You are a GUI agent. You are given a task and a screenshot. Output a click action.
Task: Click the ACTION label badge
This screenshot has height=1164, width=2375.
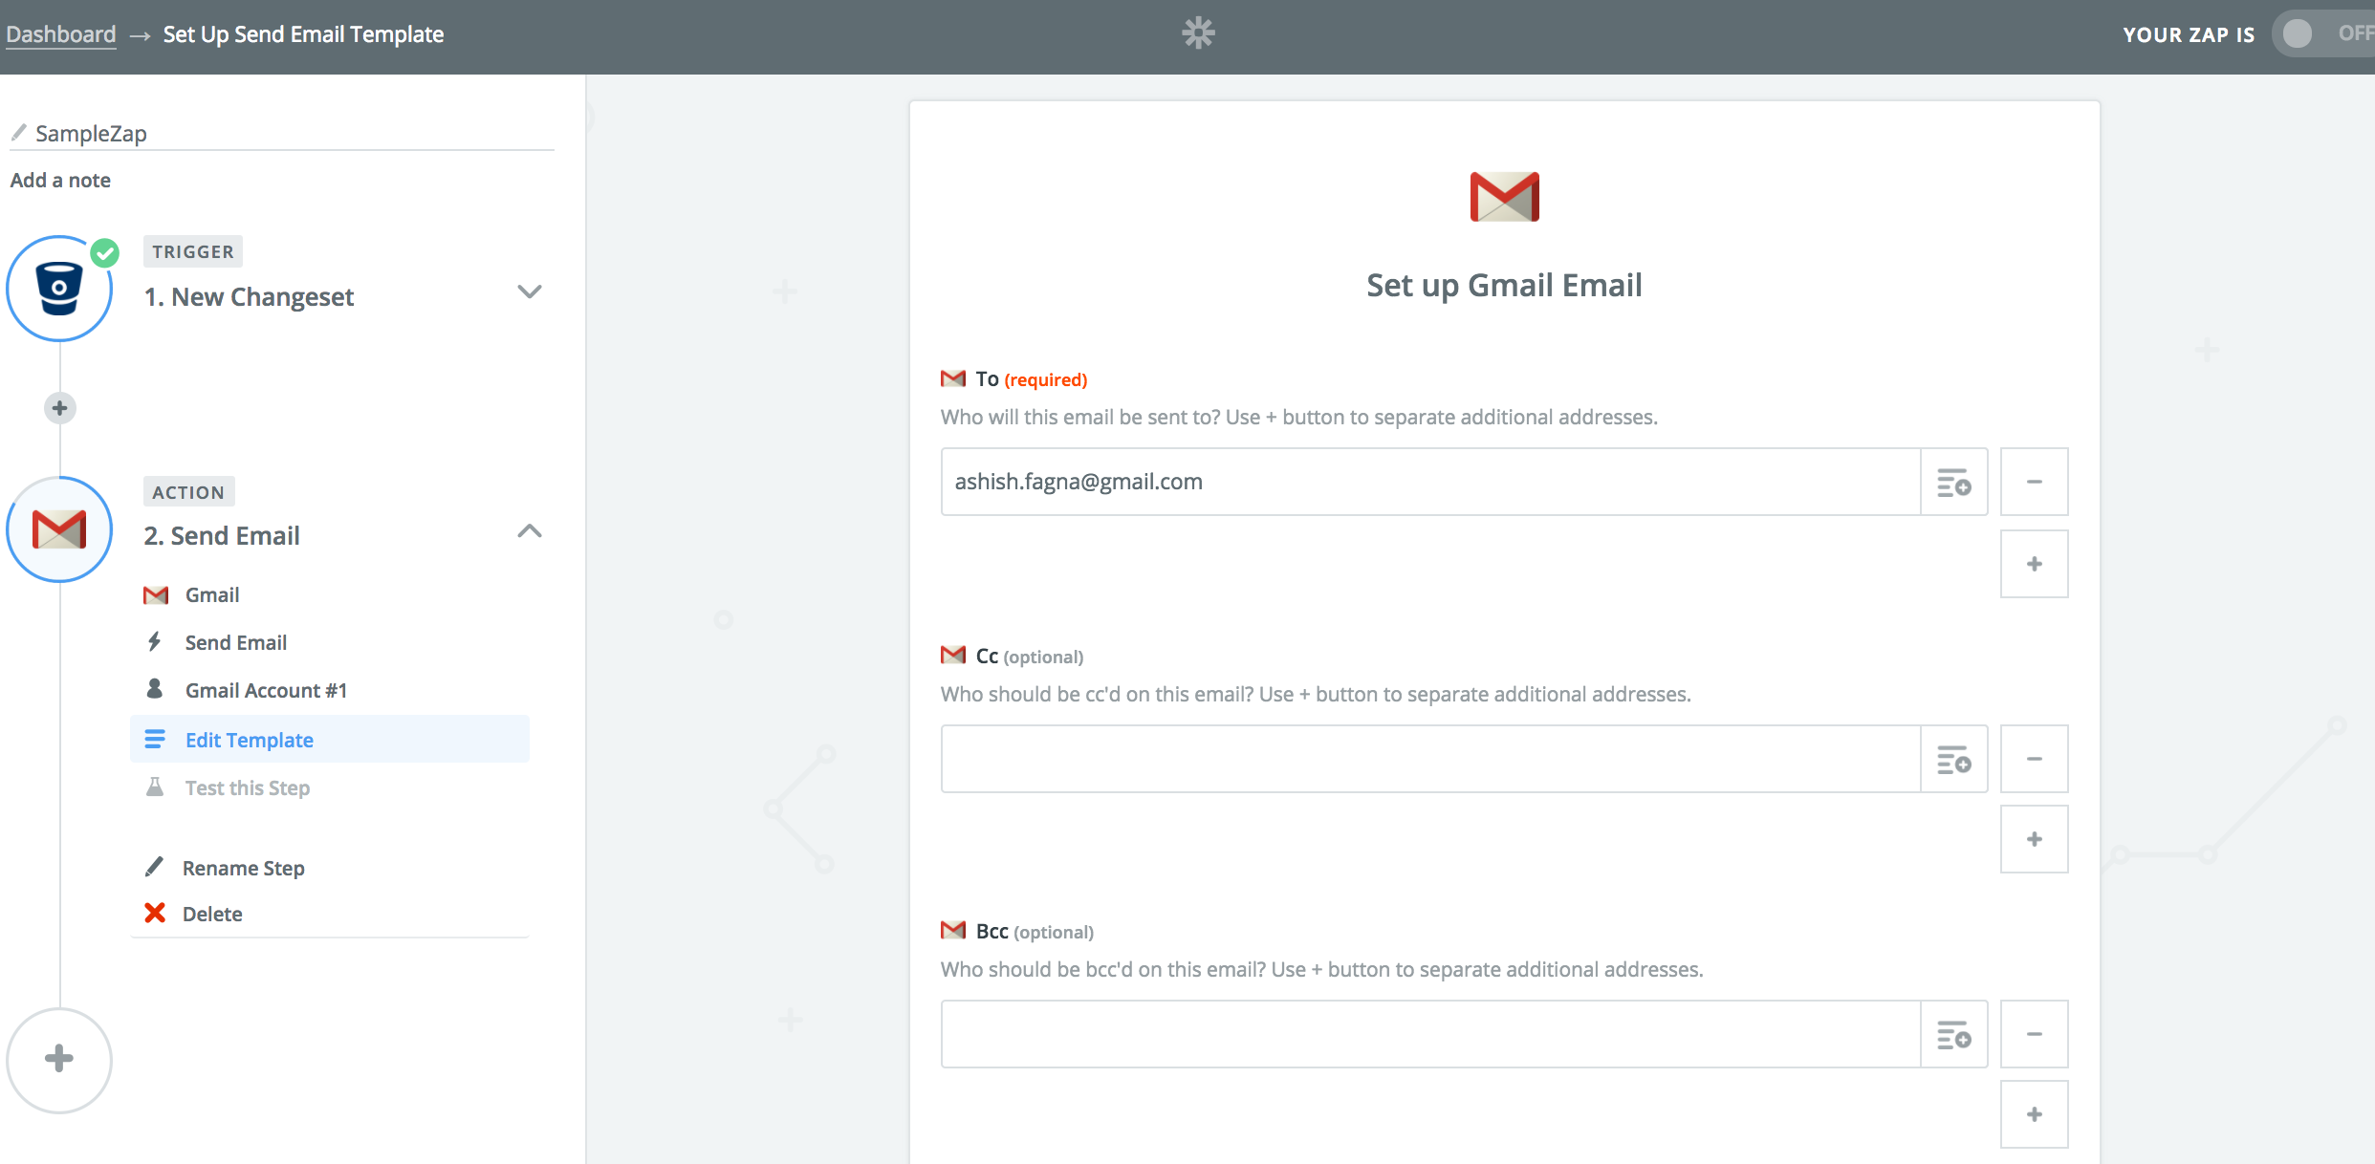pos(188,492)
